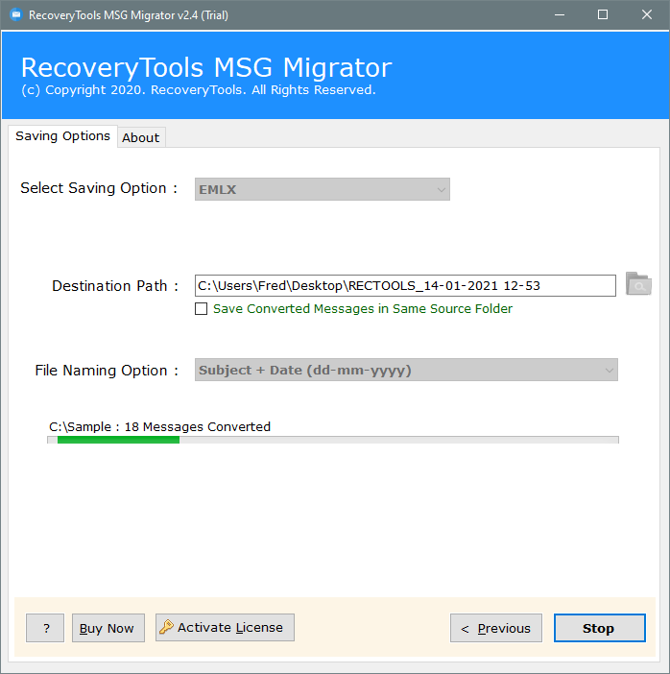This screenshot has width=670, height=674.
Task: Open help with the question mark button
Action: 45,628
